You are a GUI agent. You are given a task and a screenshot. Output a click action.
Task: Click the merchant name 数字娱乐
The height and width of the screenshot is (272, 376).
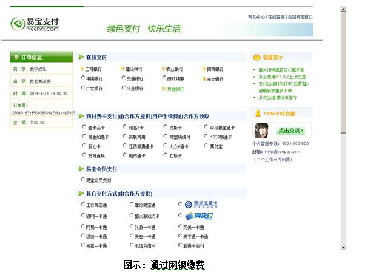pyautogui.click(x=38, y=69)
